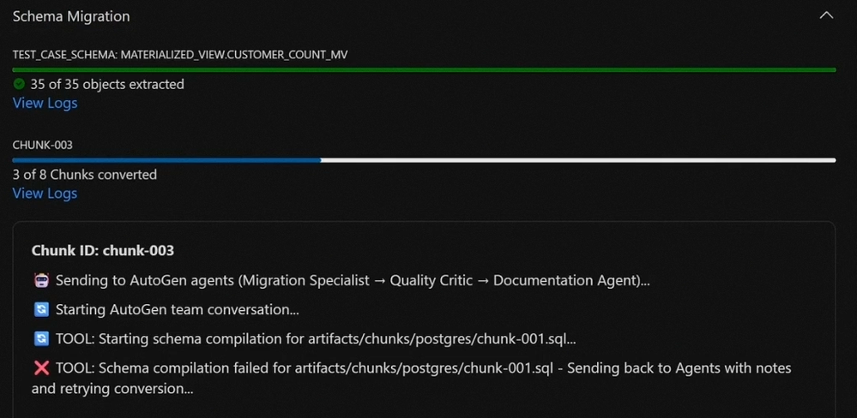
Task: Click refresh icon next to Starting AutoGen team conversation
Action: click(41, 309)
